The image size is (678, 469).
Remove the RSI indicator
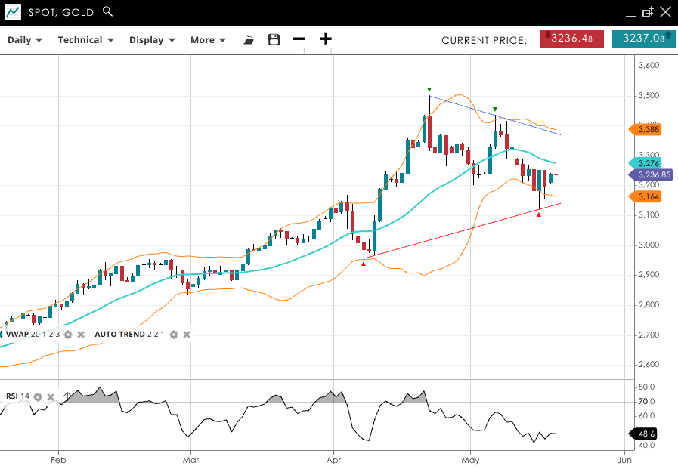51,396
